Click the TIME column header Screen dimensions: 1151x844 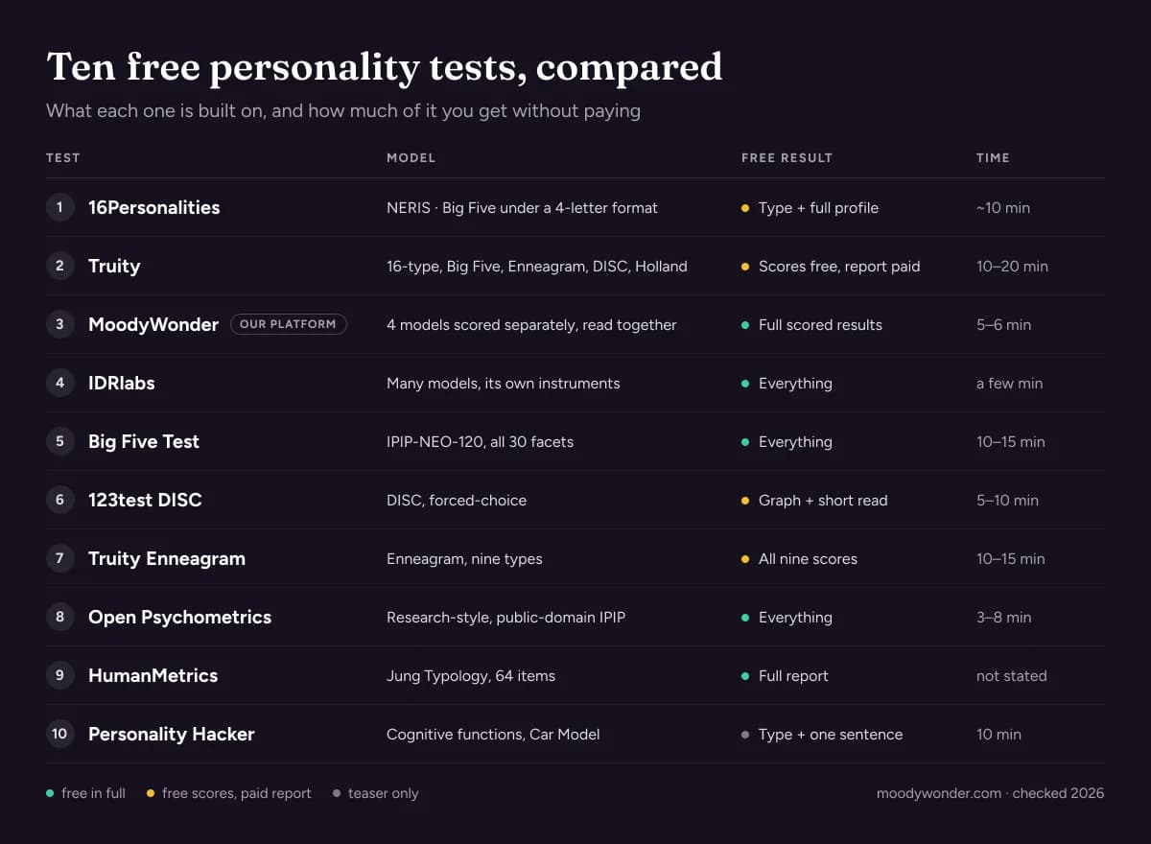993,157
